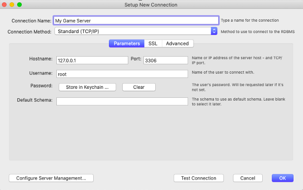303x190 pixels.
Task: Confirm the connection with OK
Action: click(283, 178)
